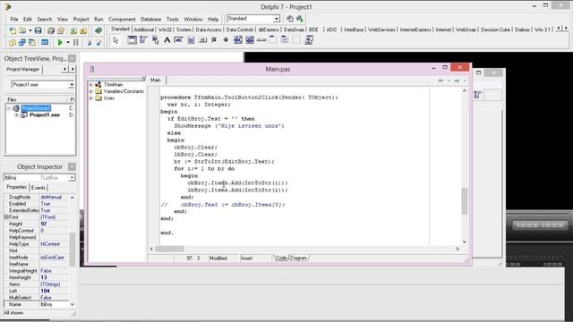This screenshot has width=573, height=322.
Task: Select the ActionList component icon
Action: (308, 40)
